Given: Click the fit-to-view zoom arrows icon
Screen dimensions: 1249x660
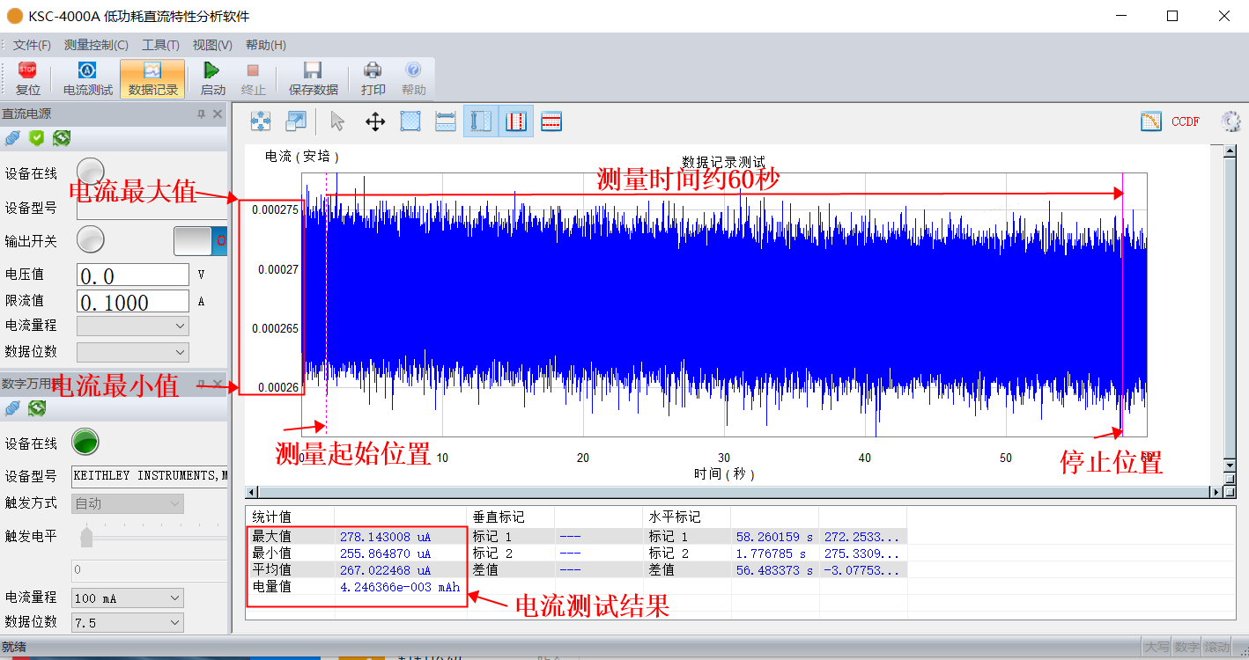Looking at the screenshot, I should pyautogui.click(x=261, y=121).
